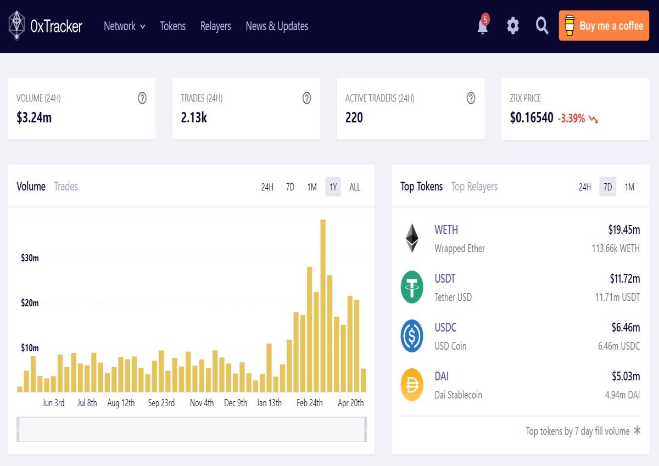This screenshot has width=659, height=466.
Task: Switch chart to the Trades tab
Action: coord(66,187)
